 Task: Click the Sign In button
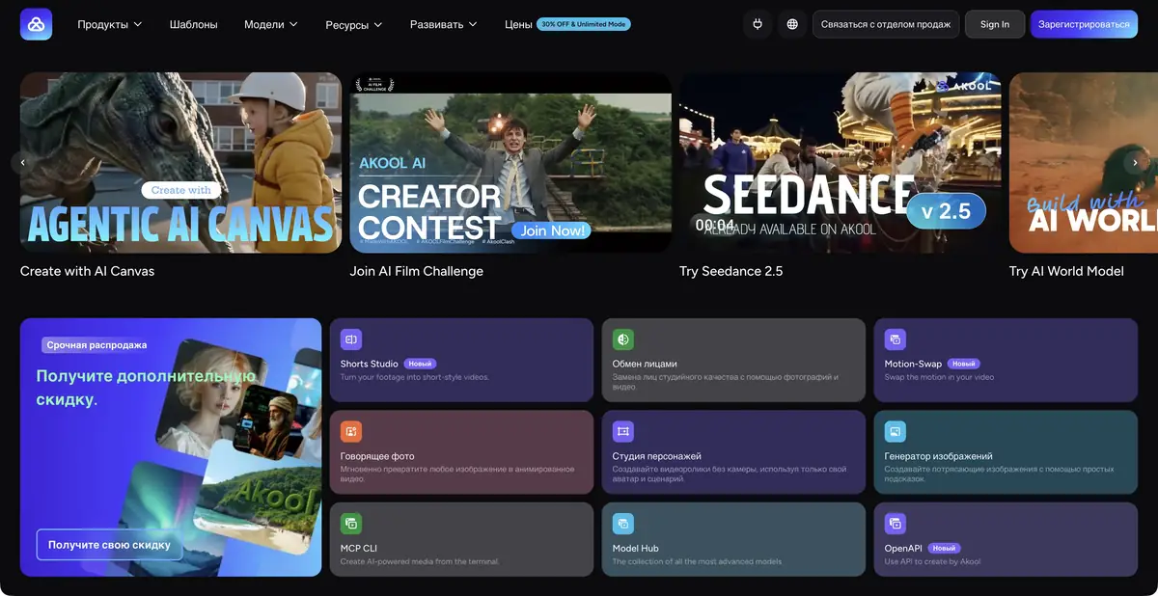(x=995, y=24)
